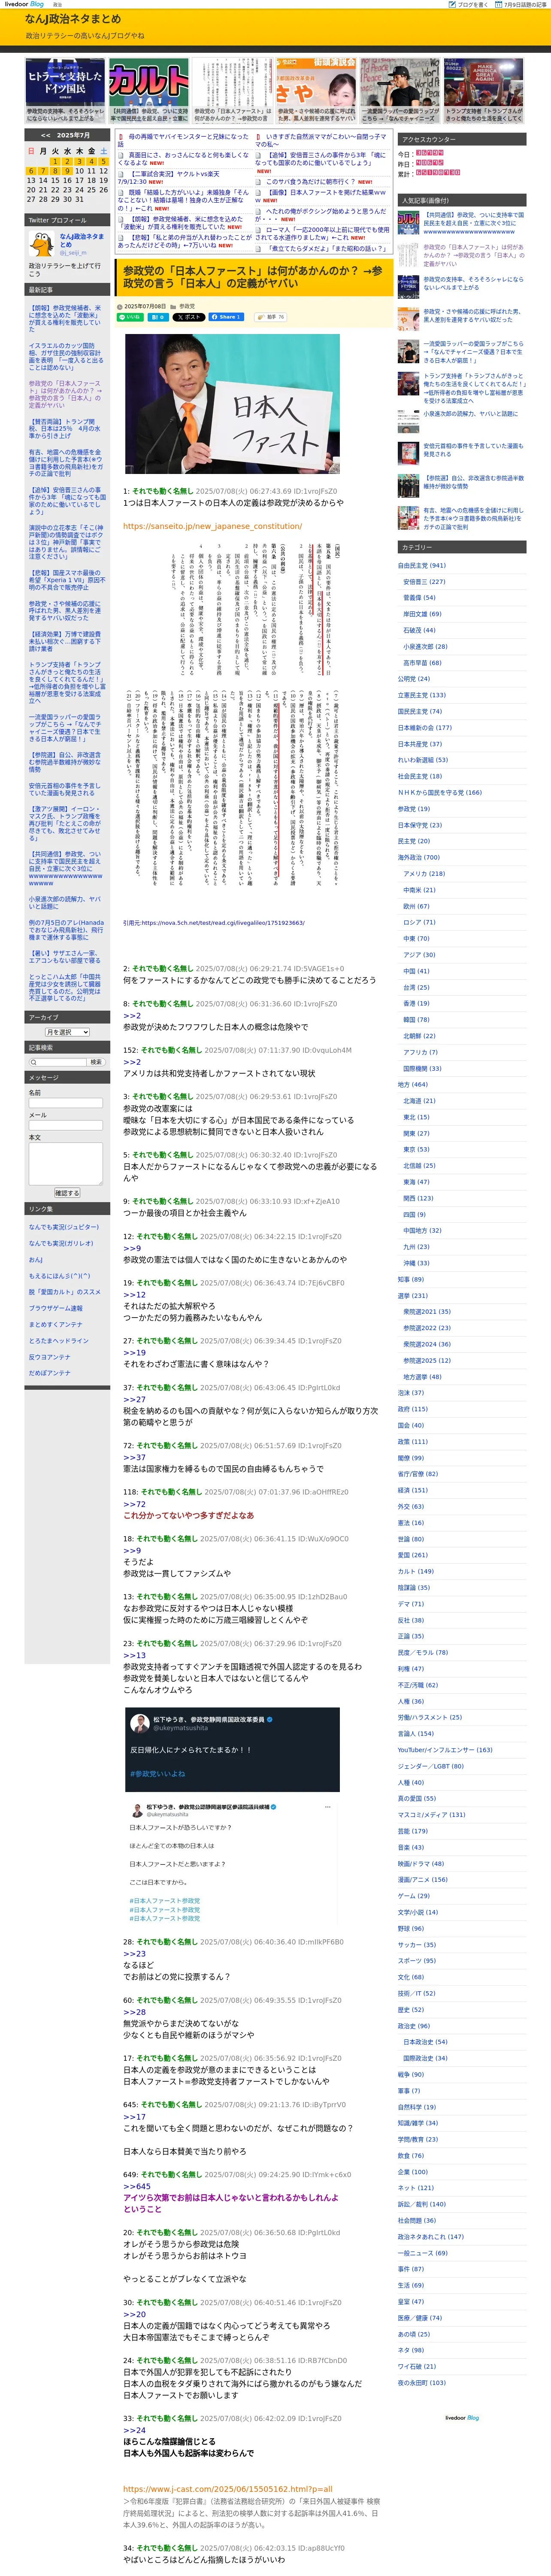Select day 6 in the calendar

pos(30,171)
